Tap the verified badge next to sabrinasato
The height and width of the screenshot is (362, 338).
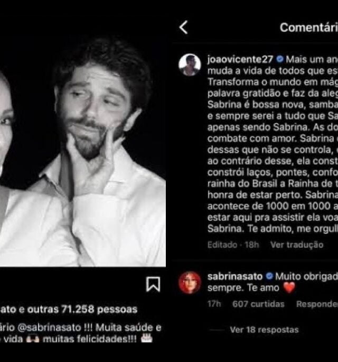click(269, 276)
